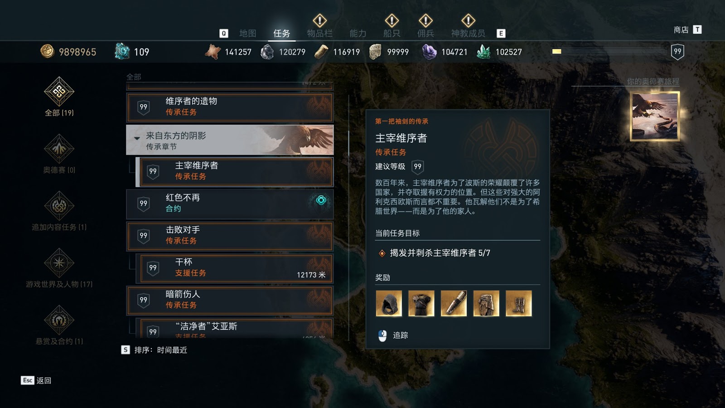This screenshot has width=725, height=408.
Task: Click the hood reward item icon
Action: [389, 303]
